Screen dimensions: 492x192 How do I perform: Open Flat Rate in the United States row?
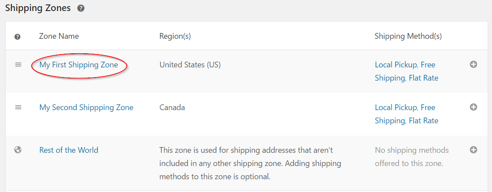coord(424,78)
